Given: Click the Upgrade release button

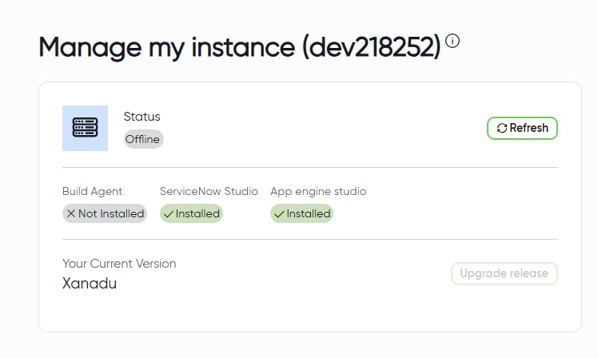Looking at the screenshot, I should pos(504,273).
